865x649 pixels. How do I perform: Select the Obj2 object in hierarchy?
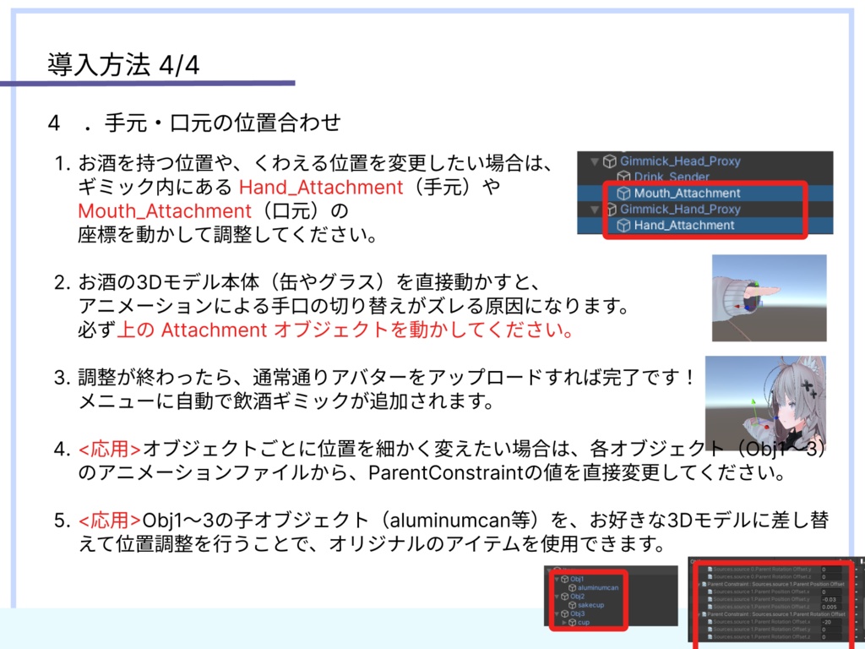(x=578, y=597)
